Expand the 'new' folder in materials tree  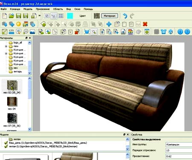point(6,46)
